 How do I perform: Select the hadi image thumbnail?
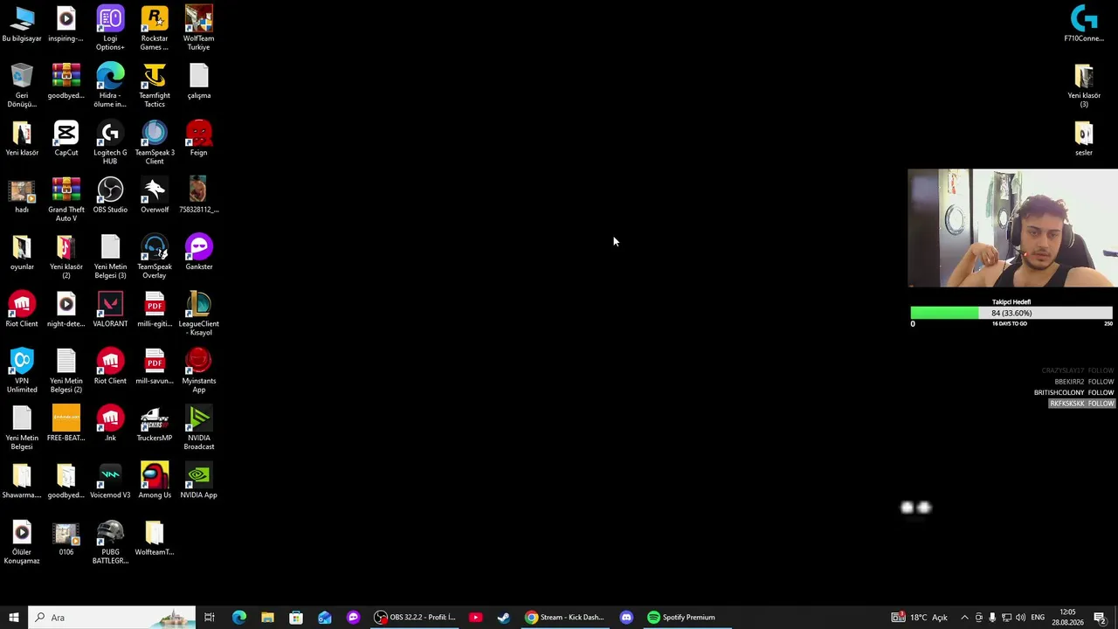pyautogui.click(x=22, y=196)
